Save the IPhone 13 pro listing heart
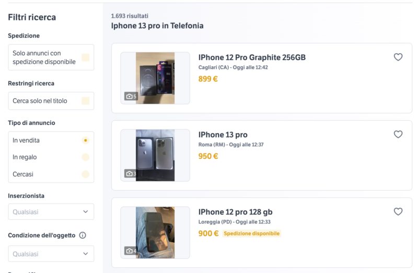 pos(398,135)
